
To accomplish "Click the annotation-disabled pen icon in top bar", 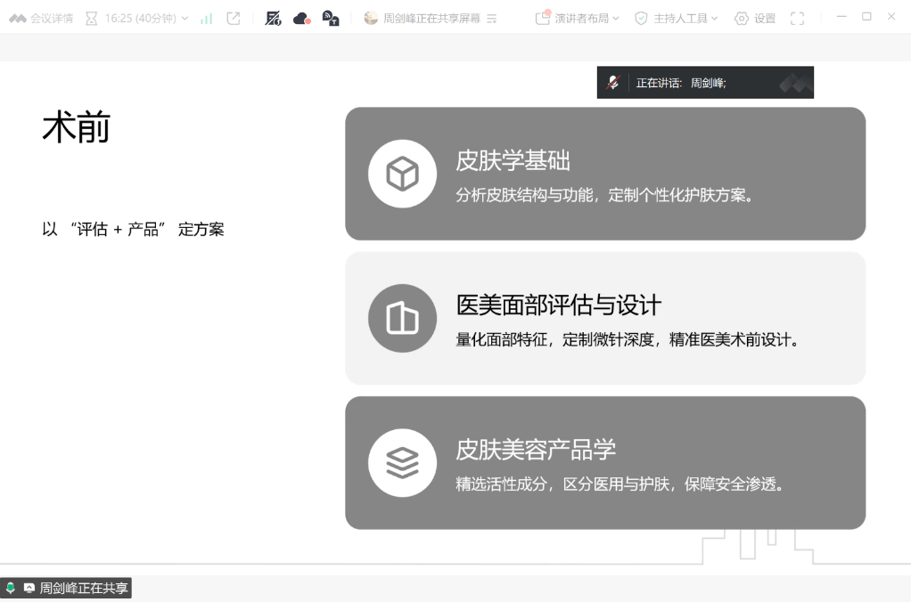I will point(274,18).
